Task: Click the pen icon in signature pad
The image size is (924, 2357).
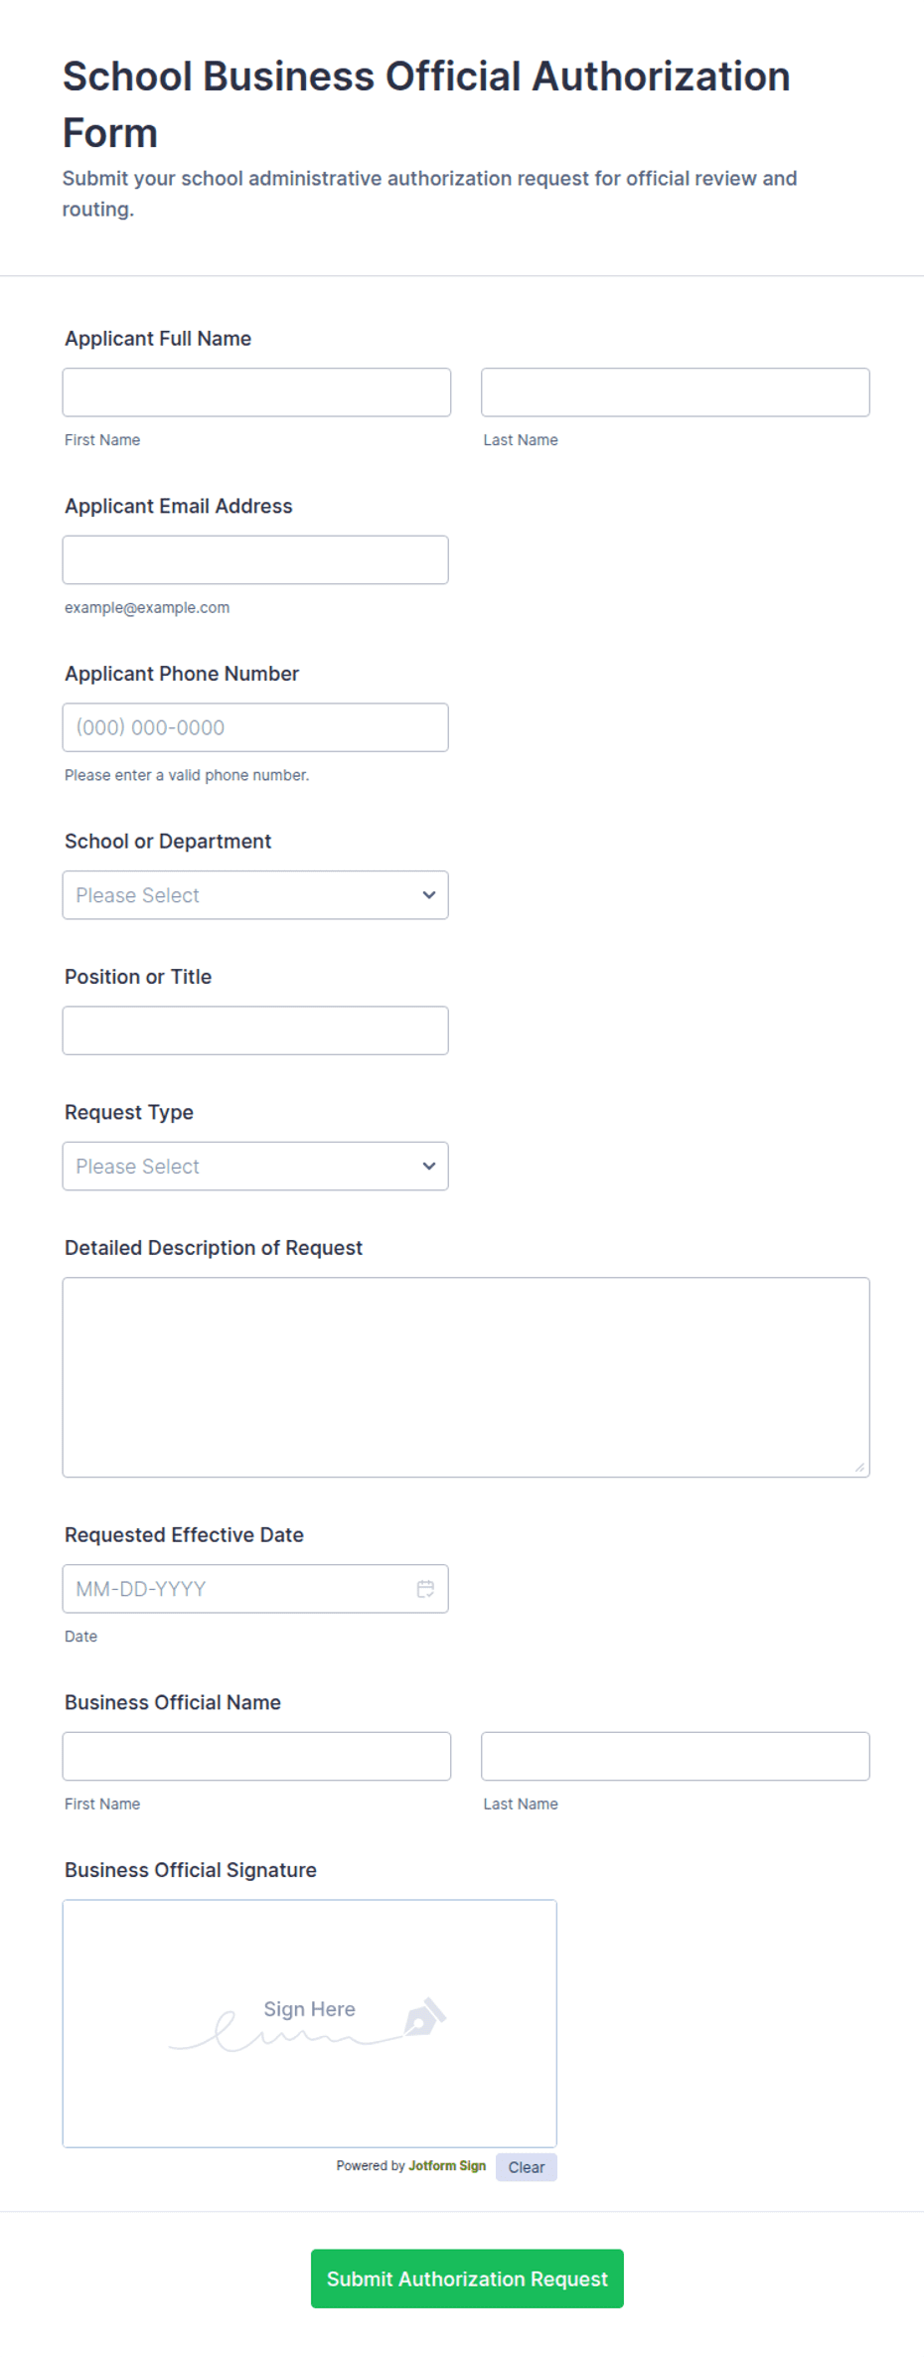Action: tap(424, 2017)
